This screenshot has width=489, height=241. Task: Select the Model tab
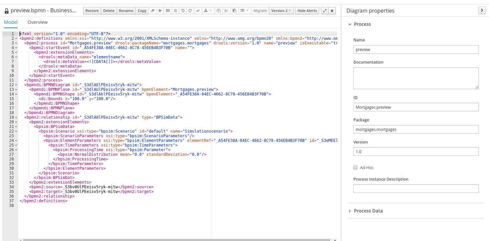(11, 22)
